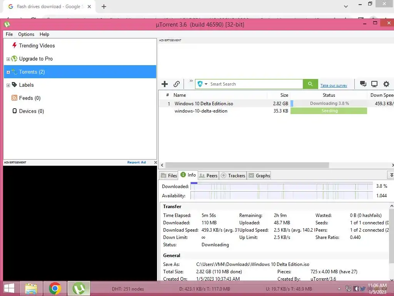Close the sidebar advertisement panel
The width and height of the screenshot is (394, 296).
click(155, 162)
